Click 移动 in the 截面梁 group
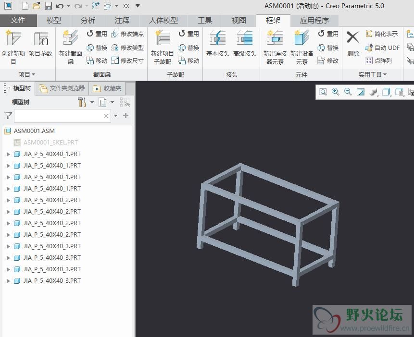The image size is (414, 337). pyautogui.click(x=97, y=61)
